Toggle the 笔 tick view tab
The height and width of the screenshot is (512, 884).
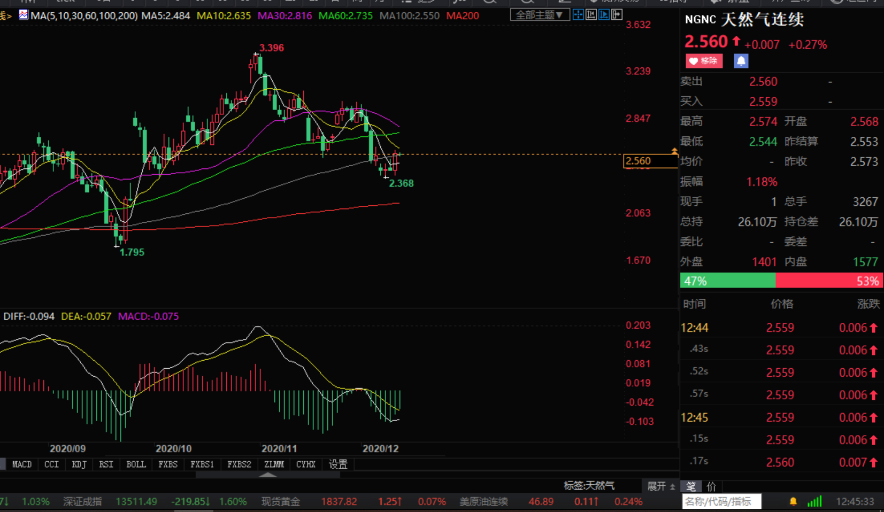pyautogui.click(x=691, y=486)
